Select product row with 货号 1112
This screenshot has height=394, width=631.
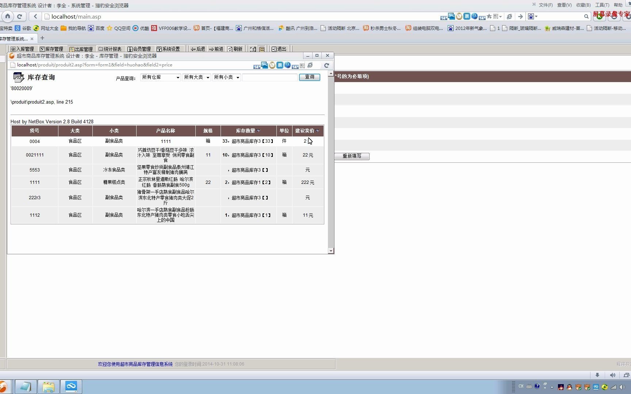(x=168, y=215)
